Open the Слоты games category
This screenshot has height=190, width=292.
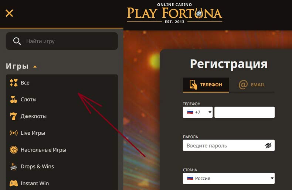[28, 99]
